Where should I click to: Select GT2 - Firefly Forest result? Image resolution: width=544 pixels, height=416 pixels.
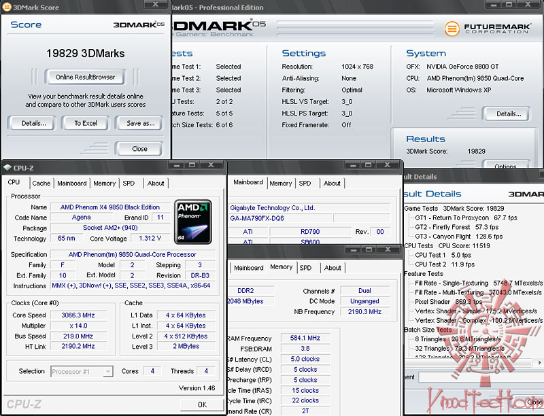point(456,227)
